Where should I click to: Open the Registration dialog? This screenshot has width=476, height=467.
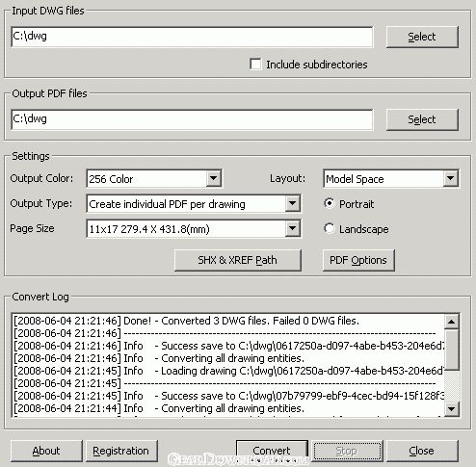coord(121,451)
